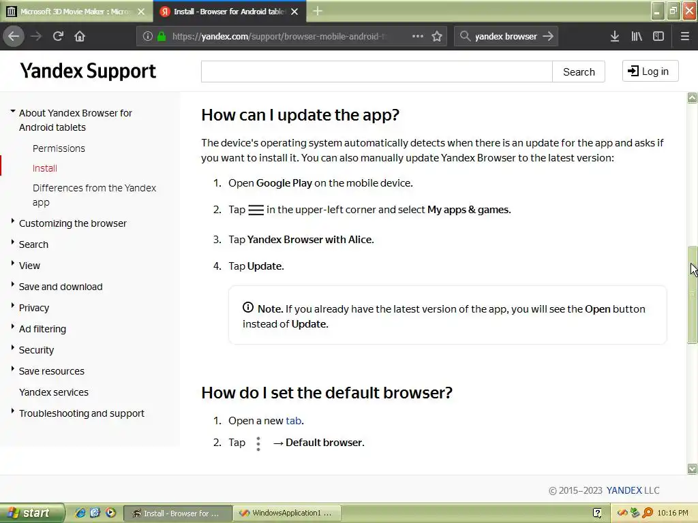The width and height of the screenshot is (698, 523).
Task: Click the second system tray icon
Action: click(635, 513)
